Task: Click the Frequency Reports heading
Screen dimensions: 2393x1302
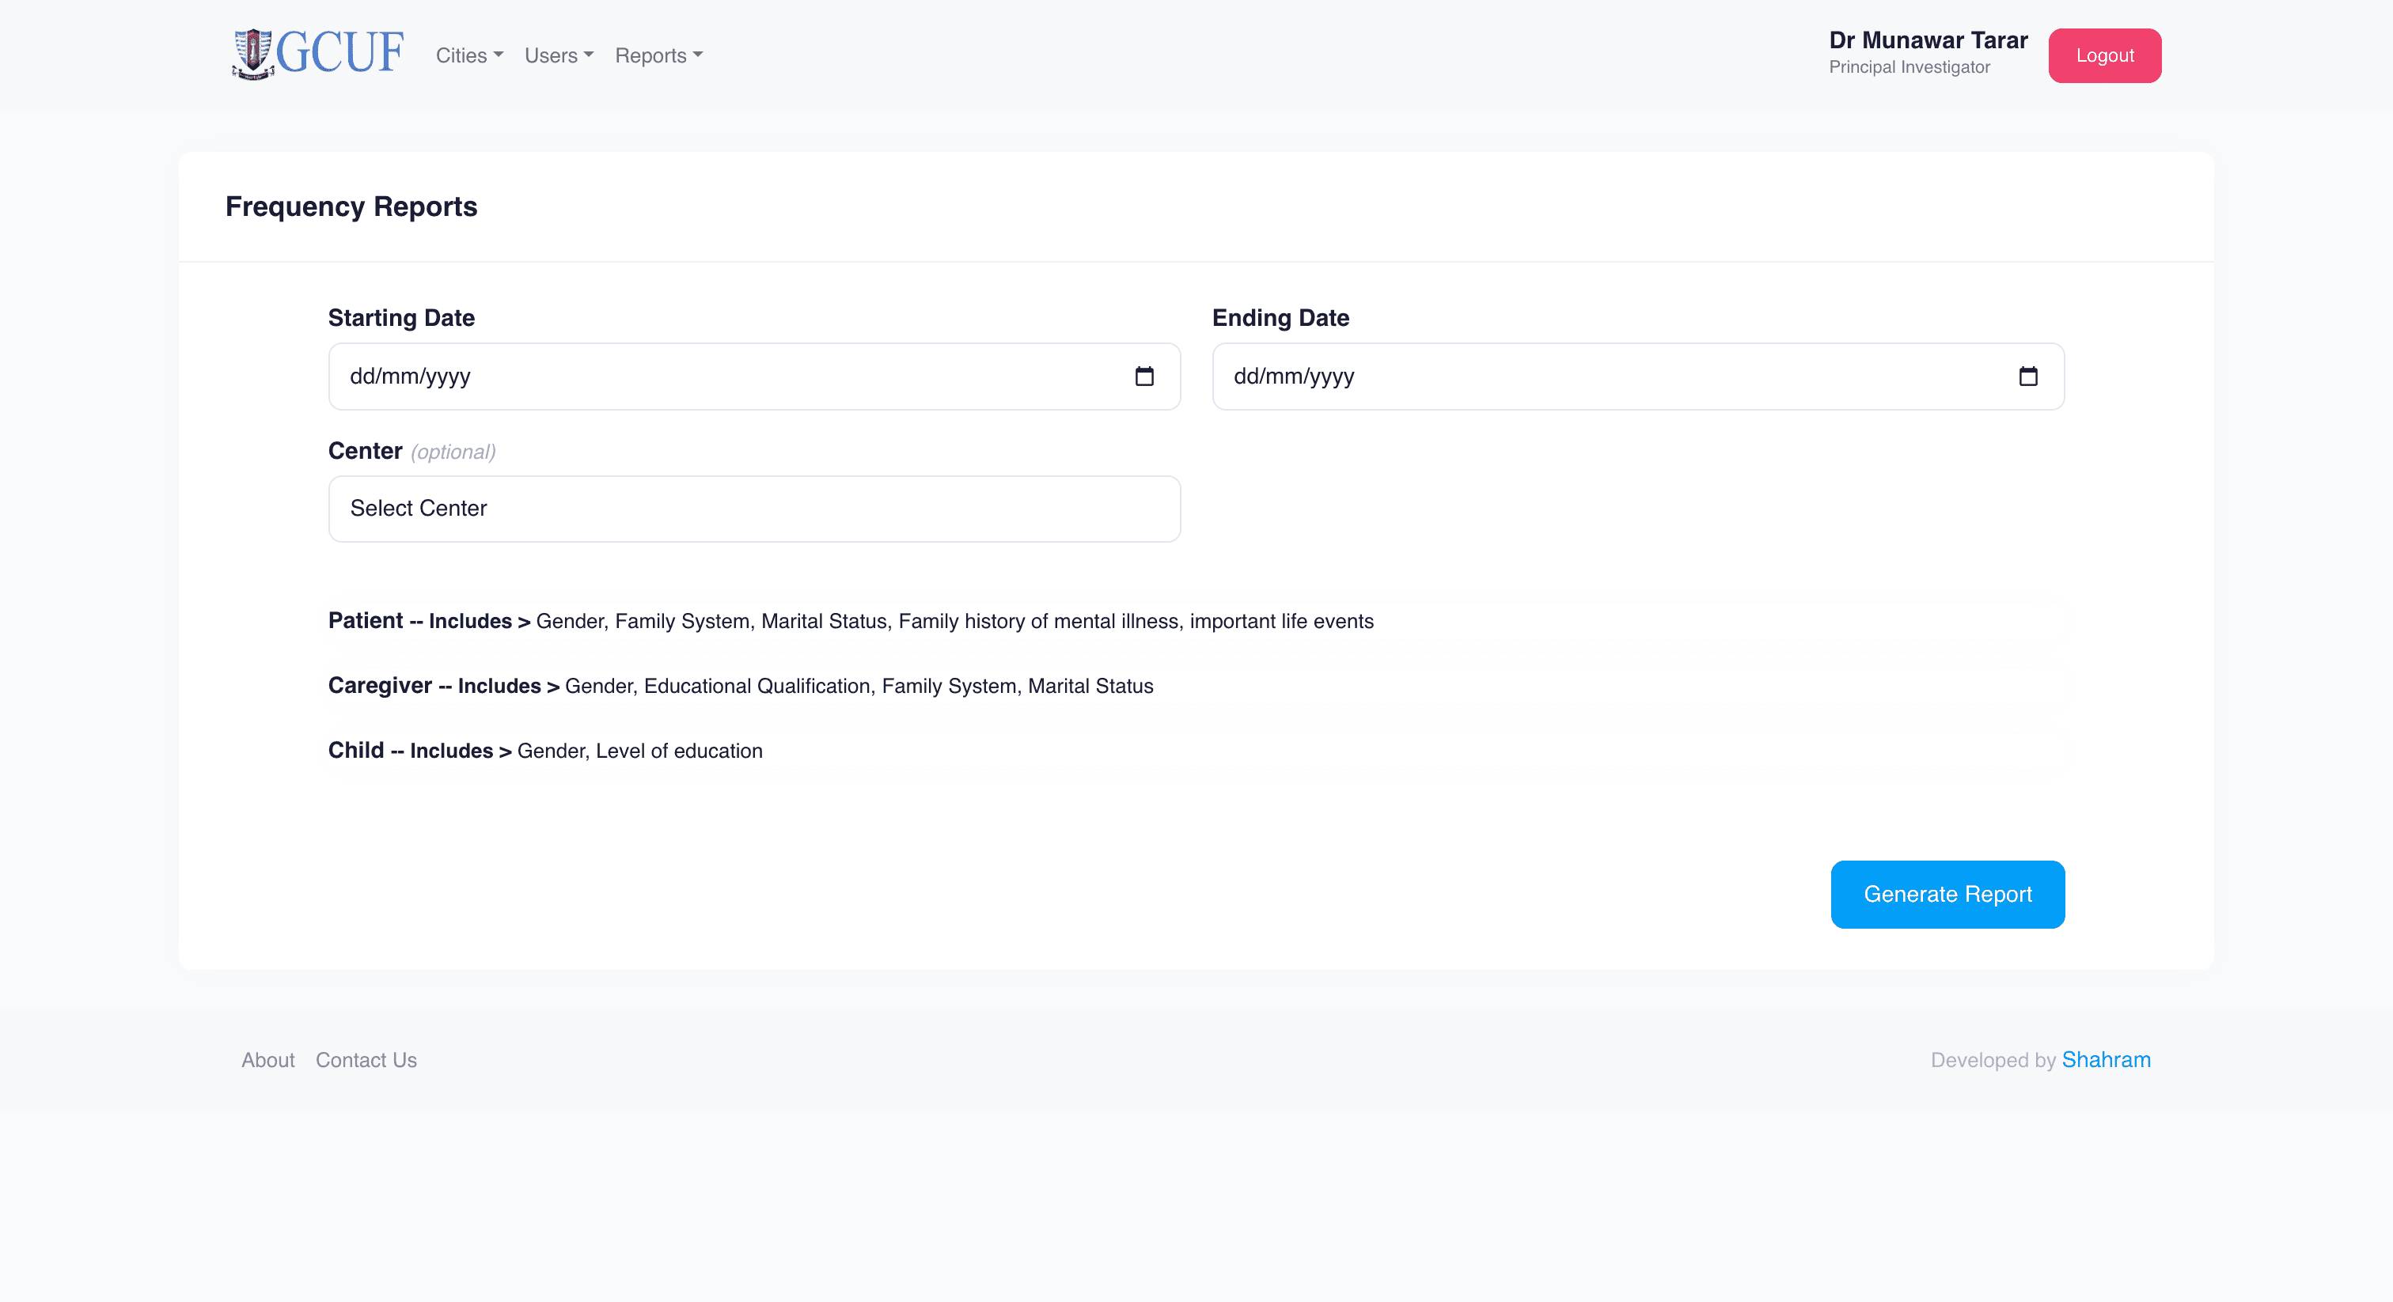Action: [x=351, y=206]
